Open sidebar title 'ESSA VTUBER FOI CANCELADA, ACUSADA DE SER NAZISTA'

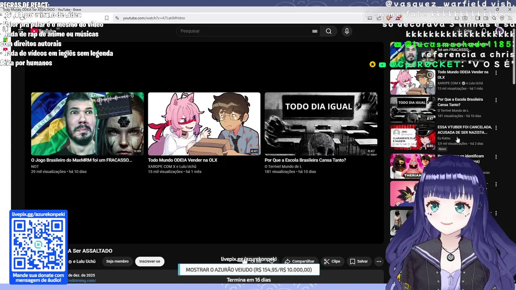464,130
